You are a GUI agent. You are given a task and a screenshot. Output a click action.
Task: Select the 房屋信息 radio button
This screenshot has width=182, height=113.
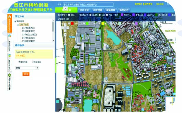(x=33, y=62)
